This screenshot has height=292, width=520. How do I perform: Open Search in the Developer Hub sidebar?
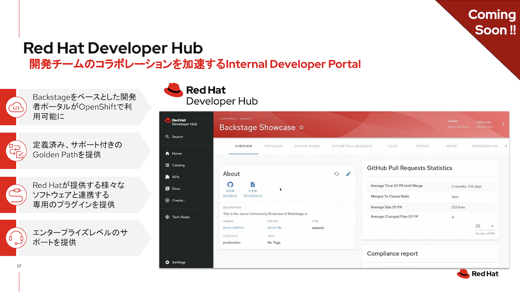(174, 137)
